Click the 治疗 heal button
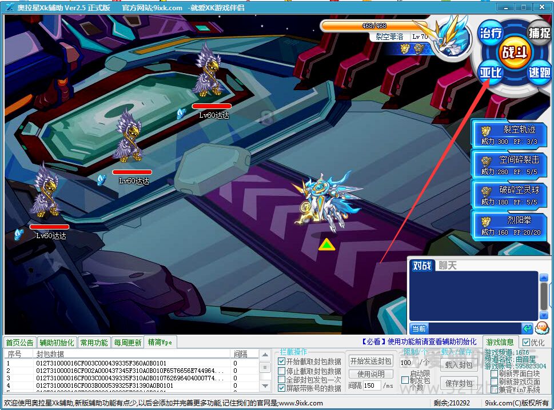 [x=491, y=33]
